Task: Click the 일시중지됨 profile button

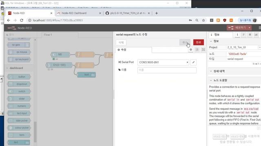Action: point(248,20)
